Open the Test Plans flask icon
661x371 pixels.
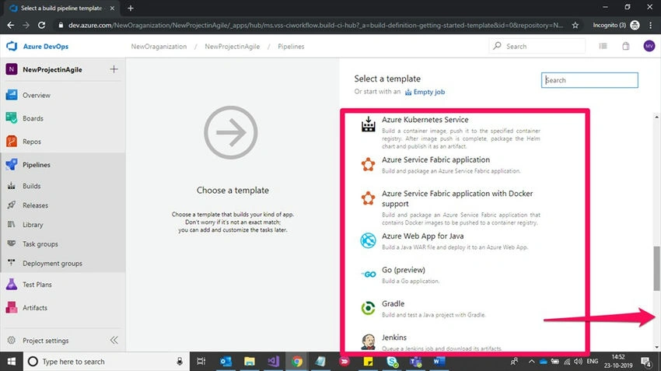(x=12, y=284)
